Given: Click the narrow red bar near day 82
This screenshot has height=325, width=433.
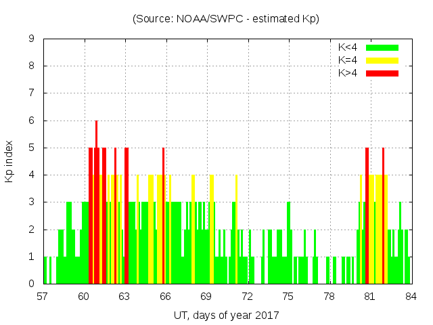Looking at the screenshot, I should pos(383,217).
